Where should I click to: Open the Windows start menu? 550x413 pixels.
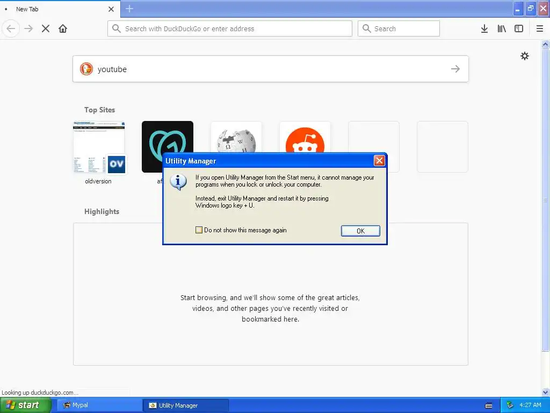(x=25, y=405)
